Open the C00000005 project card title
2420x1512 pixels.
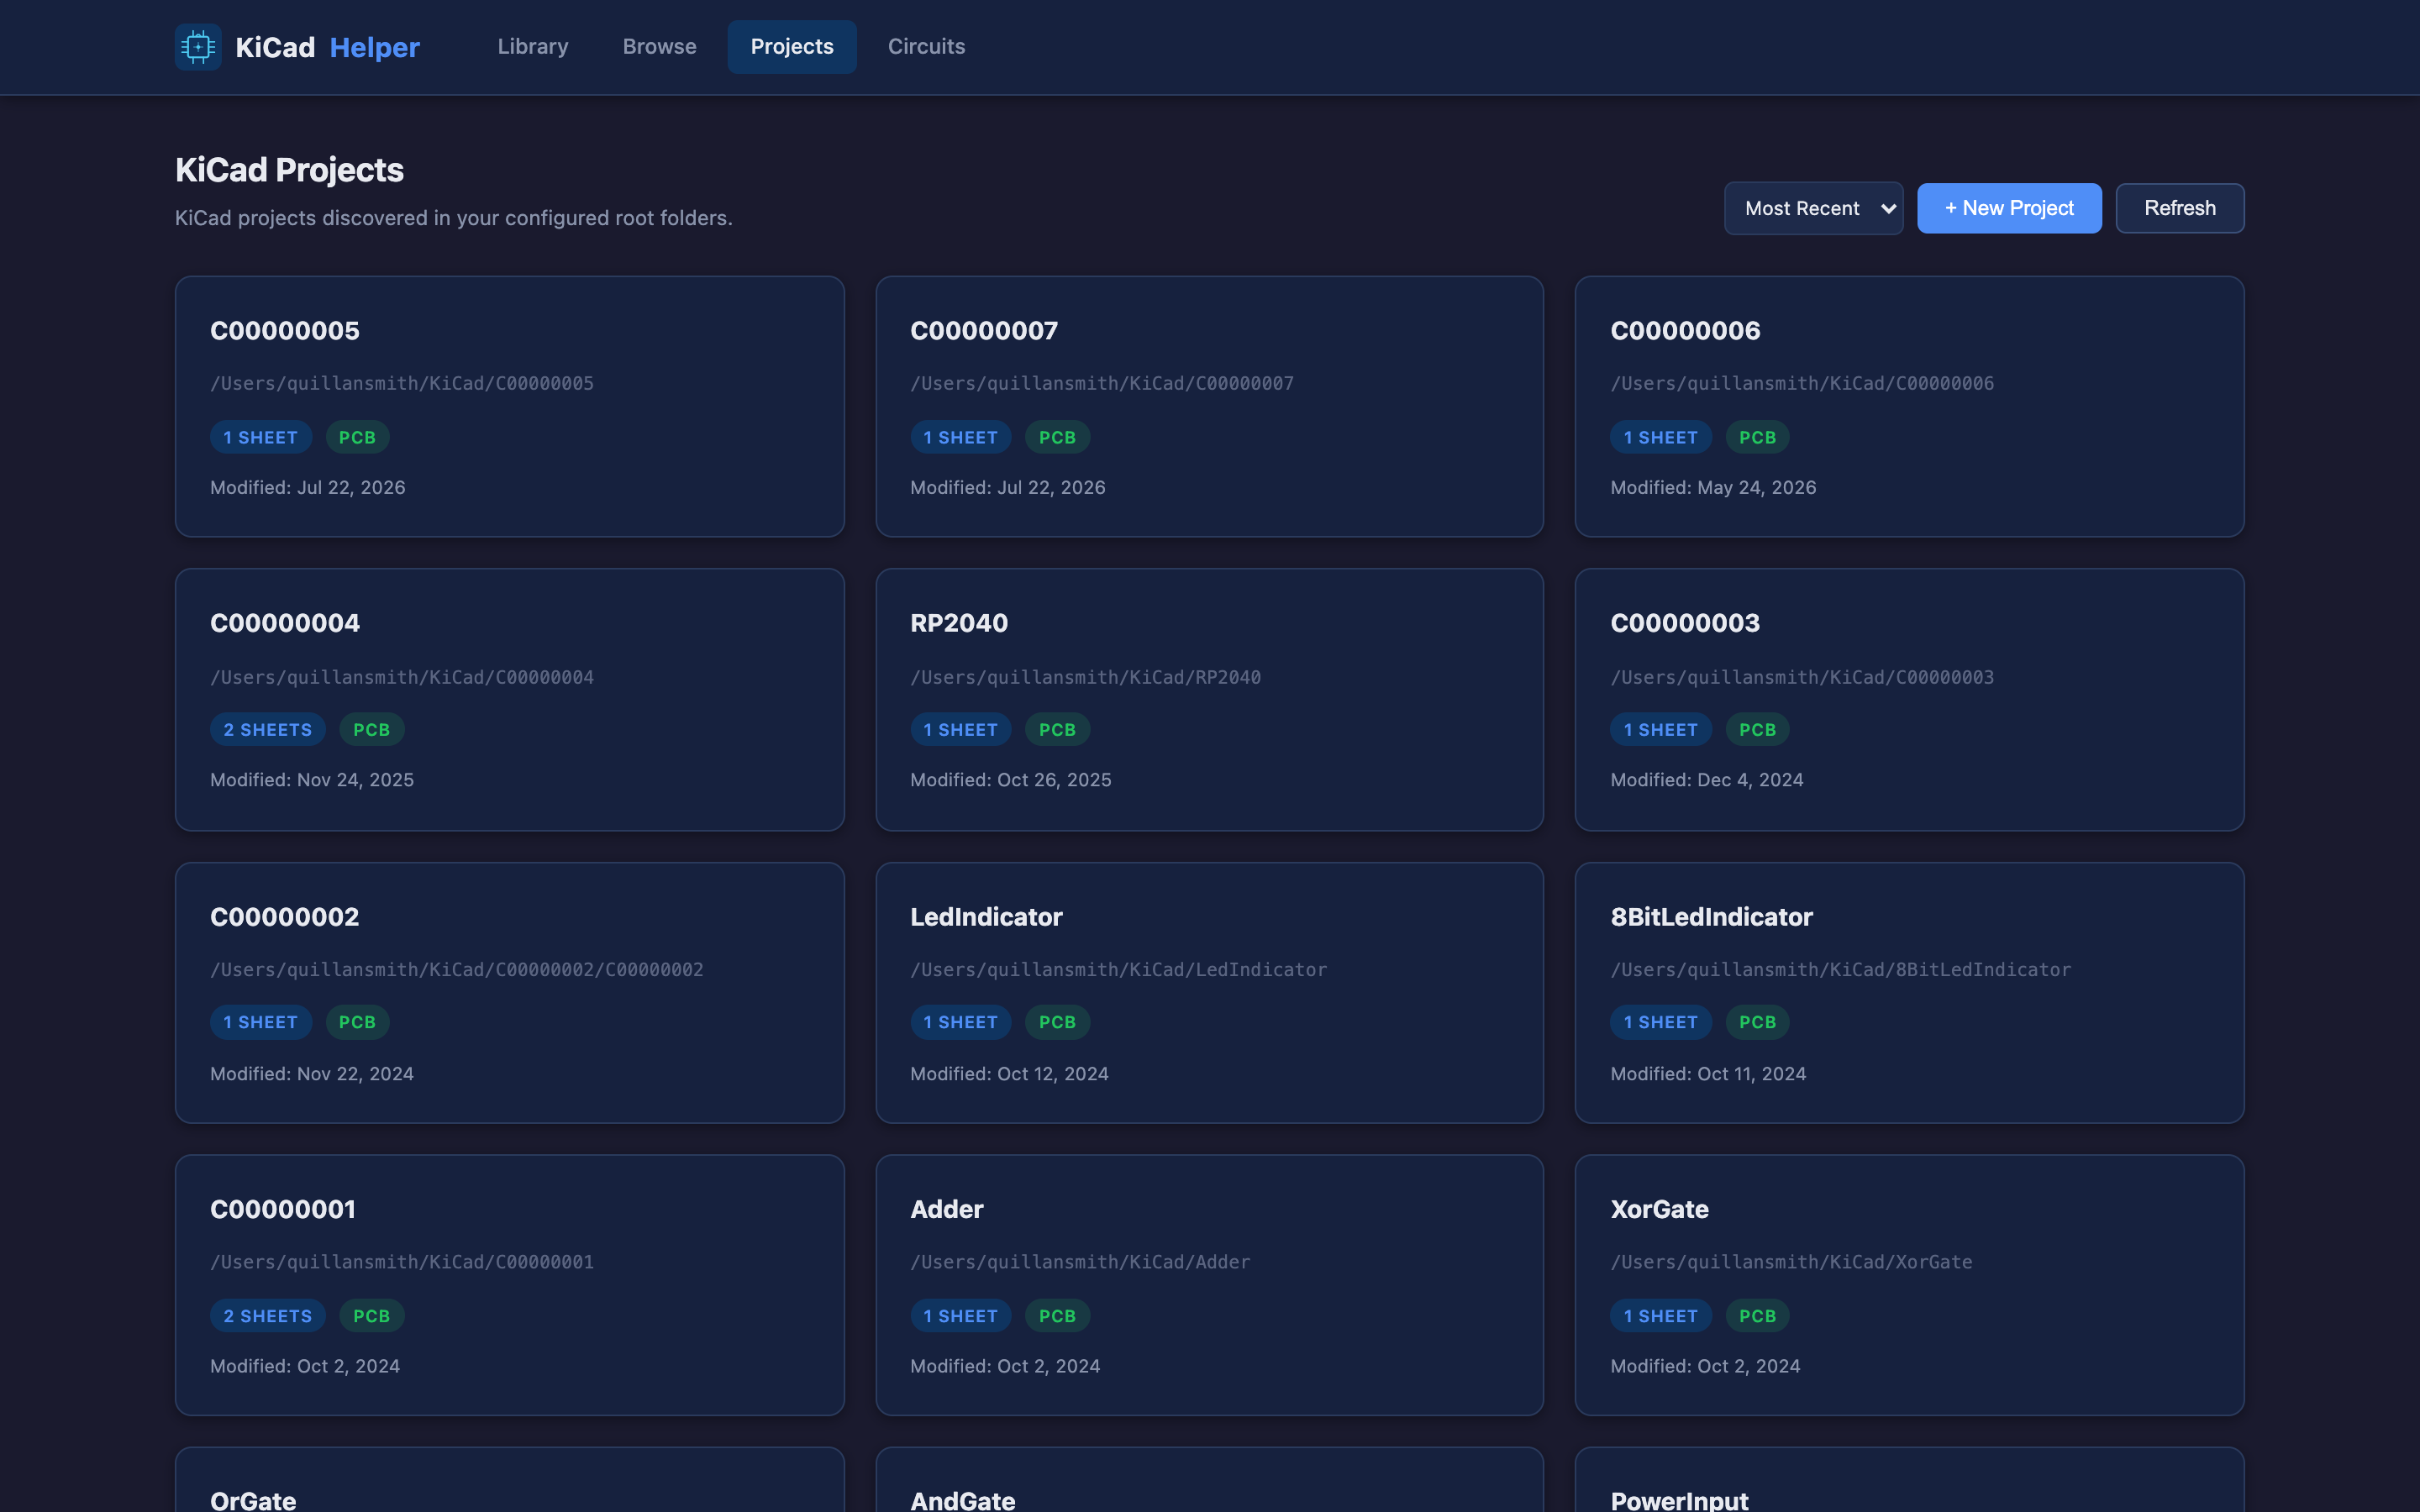point(285,331)
